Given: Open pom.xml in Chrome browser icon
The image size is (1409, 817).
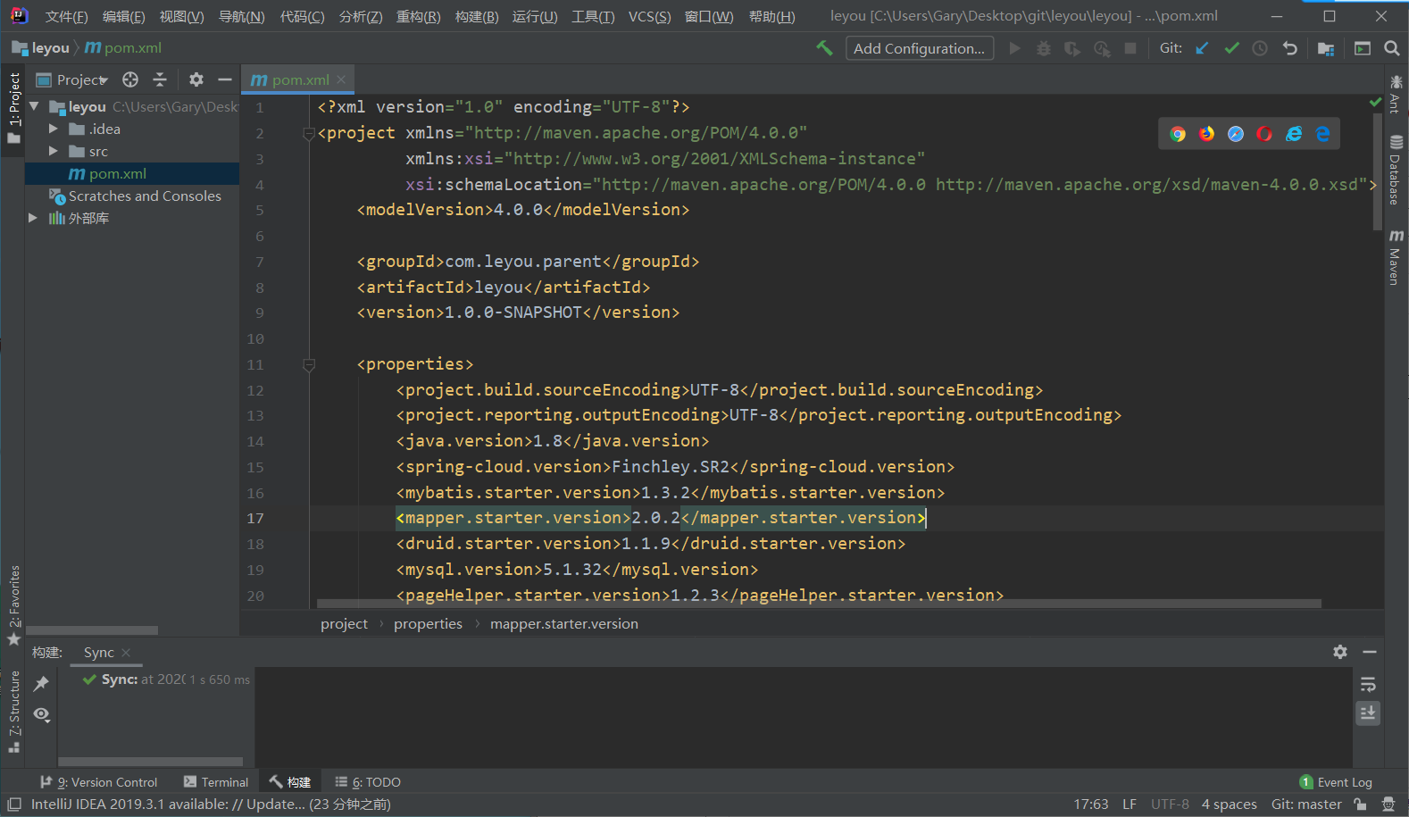Looking at the screenshot, I should 1178,134.
